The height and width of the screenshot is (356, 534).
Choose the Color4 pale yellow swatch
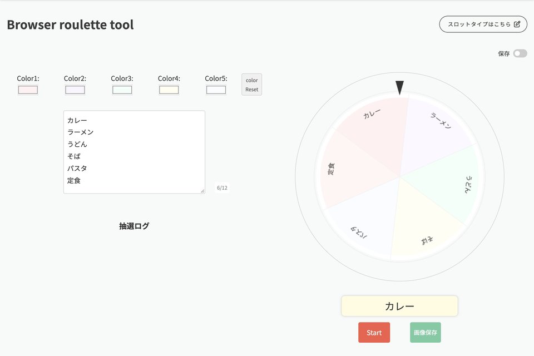[169, 90]
